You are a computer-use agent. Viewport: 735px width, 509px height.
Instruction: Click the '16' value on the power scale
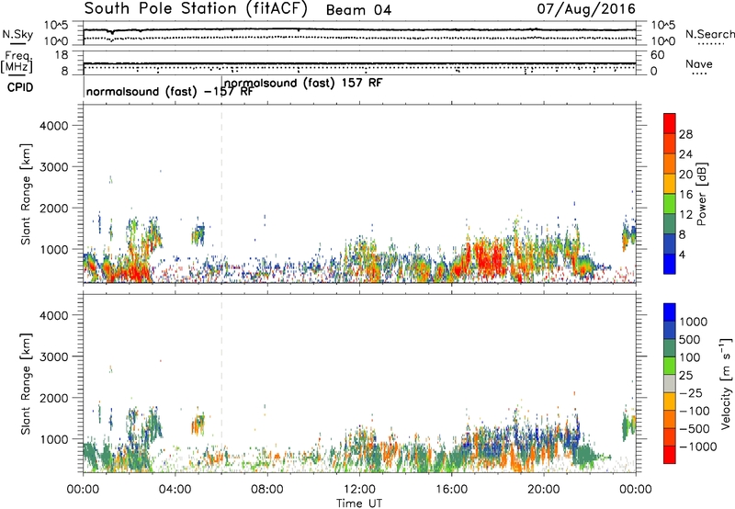685,195
